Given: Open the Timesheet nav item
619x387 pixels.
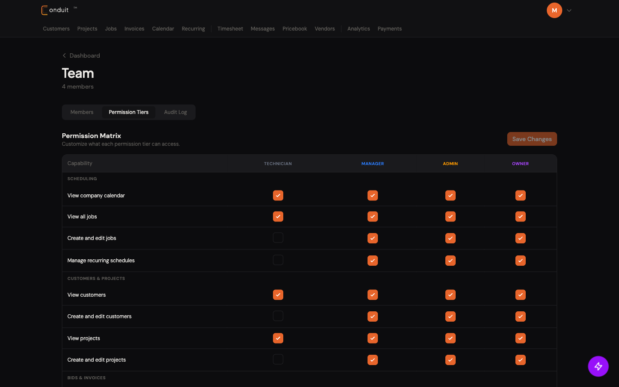Looking at the screenshot, I should coord(230,29).
